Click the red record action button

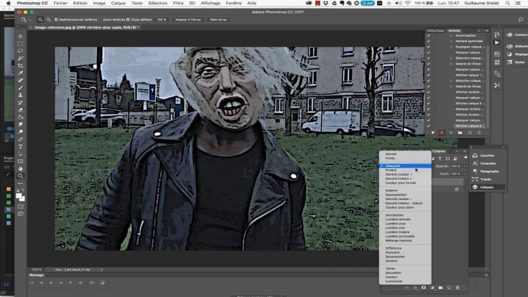tap(442, 133)
